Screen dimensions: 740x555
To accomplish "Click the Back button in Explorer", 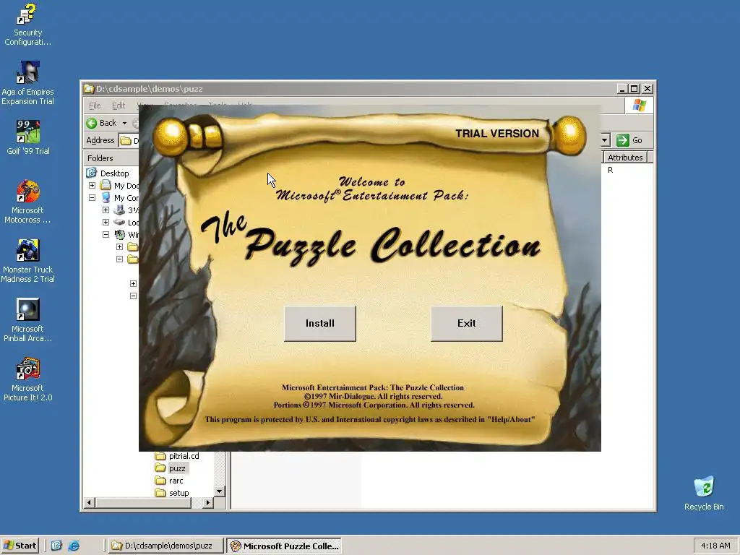I will point(101,123).
